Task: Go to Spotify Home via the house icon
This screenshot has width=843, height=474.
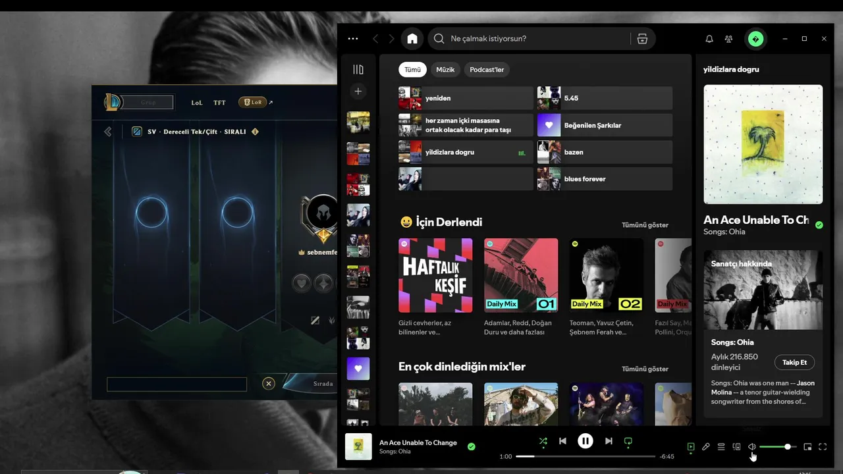Action: [x=412, y=39]
